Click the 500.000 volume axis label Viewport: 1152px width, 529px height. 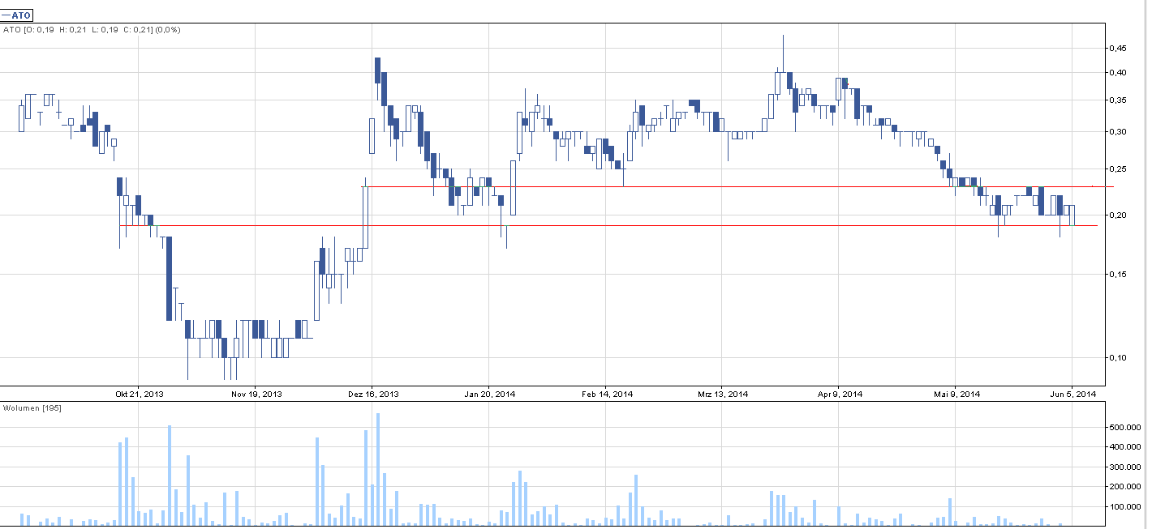pyautogui.click(x=1124, y=427)
